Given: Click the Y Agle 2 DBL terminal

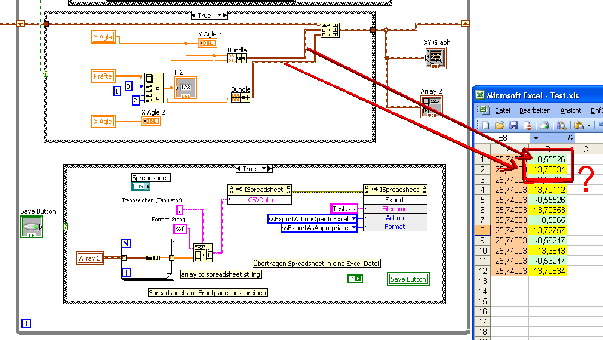Looking at the screenshot, I should pos(208,43).
